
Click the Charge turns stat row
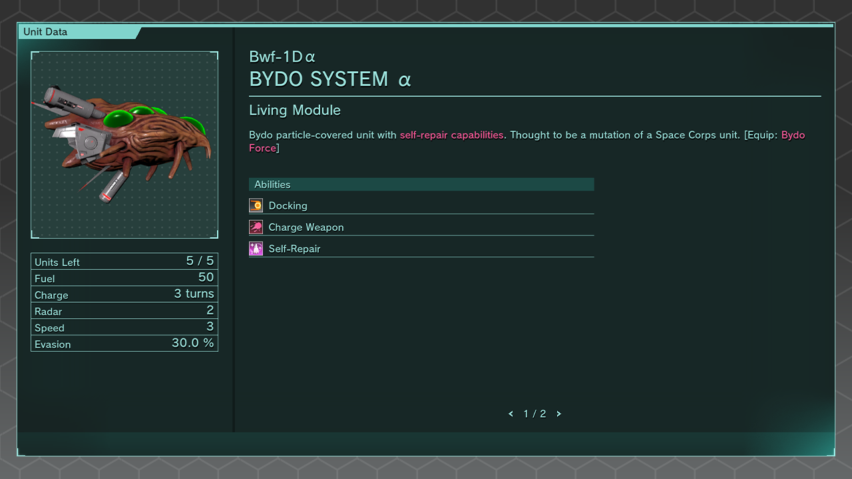click(124, 294)
